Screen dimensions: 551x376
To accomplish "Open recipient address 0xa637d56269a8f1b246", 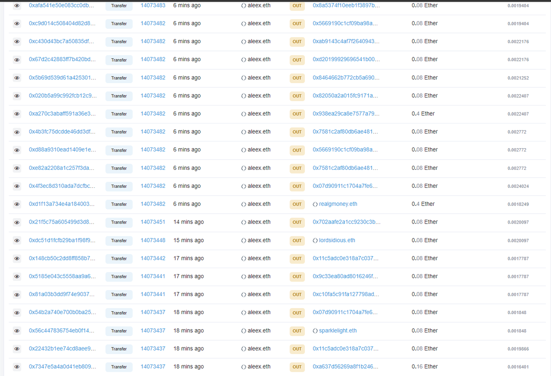I will click(345, 367).
